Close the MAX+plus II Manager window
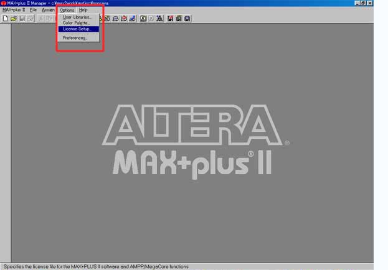Viewport: 388px width, 270px height. click(x=370, y=3)
